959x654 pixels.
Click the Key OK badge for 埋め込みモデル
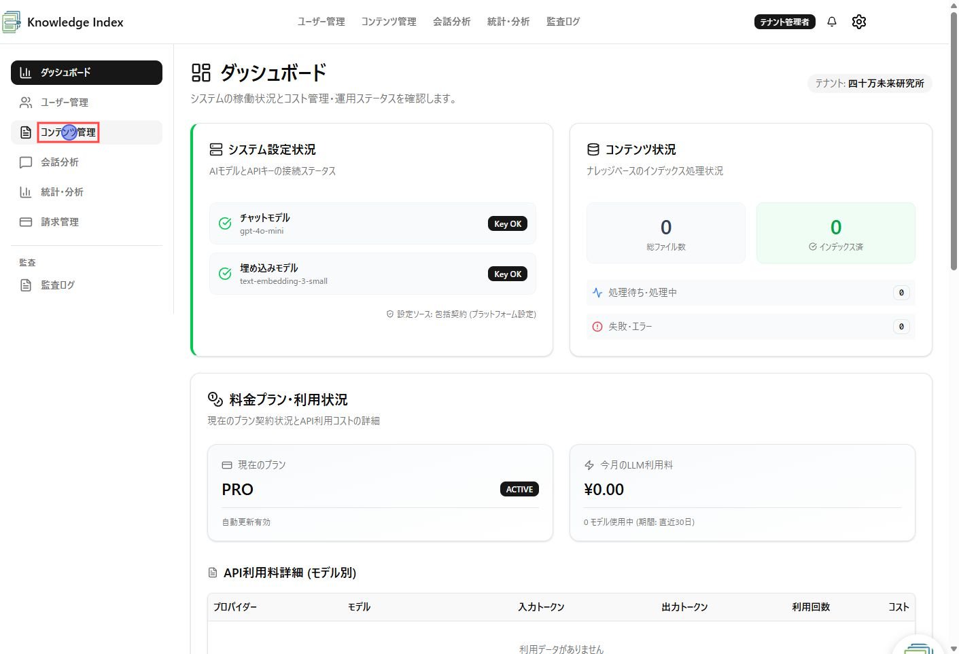click(x=508, y=274)
